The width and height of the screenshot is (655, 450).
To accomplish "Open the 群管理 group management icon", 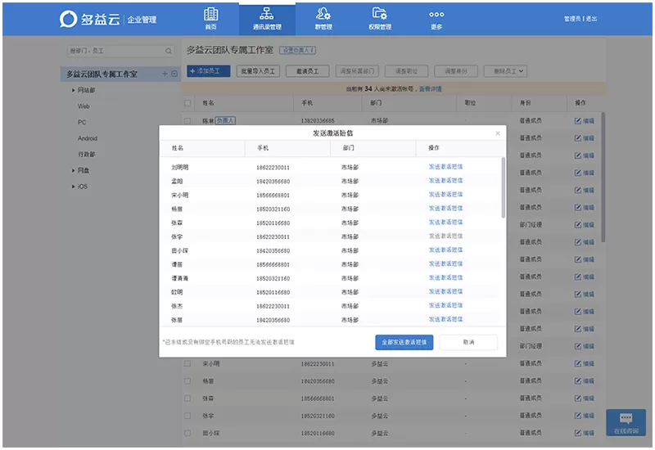I will pyautogui.click(x=323, y=18).
